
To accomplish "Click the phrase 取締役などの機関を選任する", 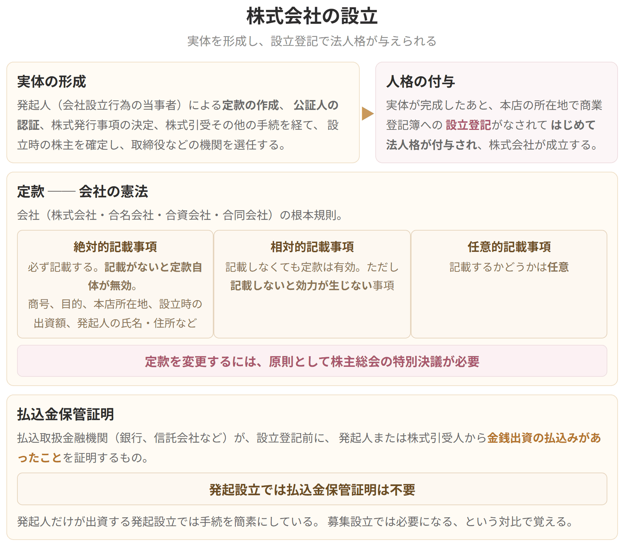I will pos(209,145).
